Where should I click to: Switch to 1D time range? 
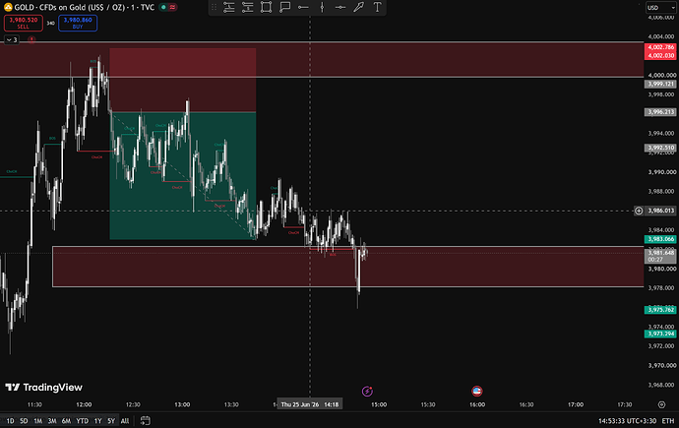(x=10, y=421)
